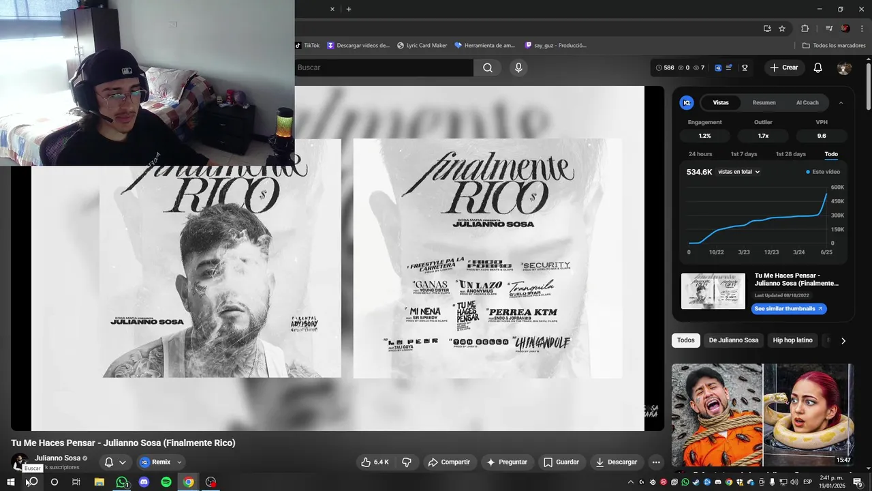
Task: Click the YouTube search magnifier button
Action: pyautogui.click(x=488, y=68)
